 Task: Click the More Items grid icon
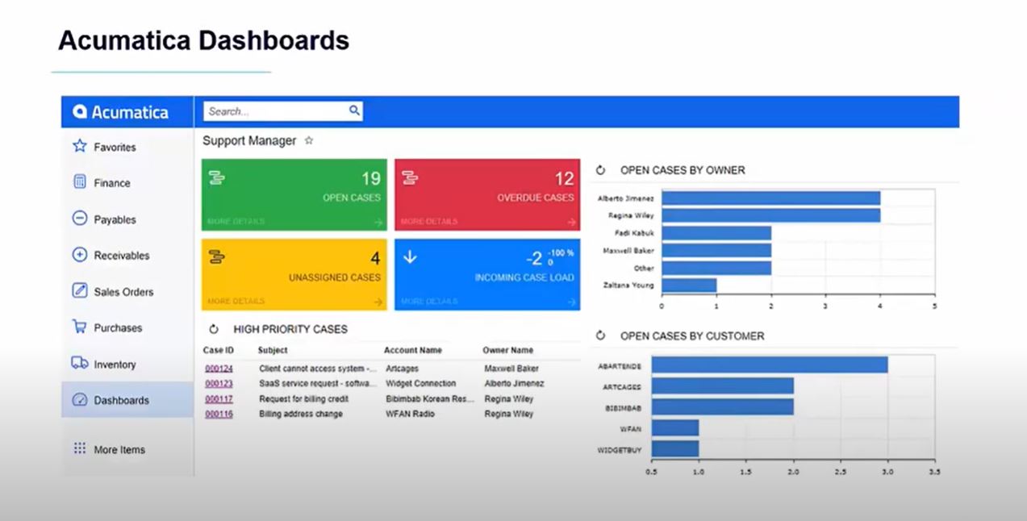tap(79, 448)
